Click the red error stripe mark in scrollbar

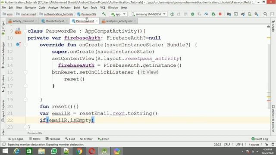(269, 101)
